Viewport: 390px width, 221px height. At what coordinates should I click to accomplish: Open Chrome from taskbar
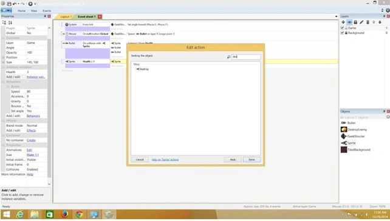80,214
